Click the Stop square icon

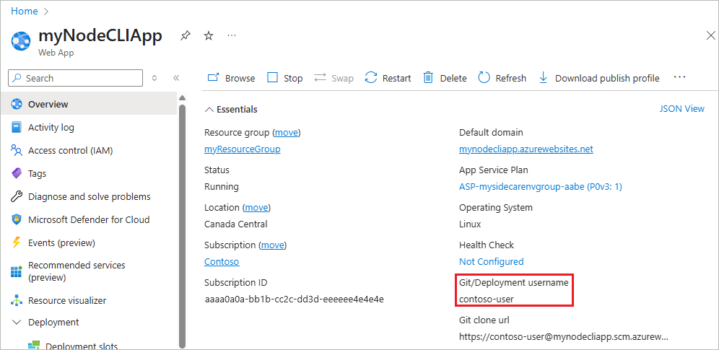272,77
